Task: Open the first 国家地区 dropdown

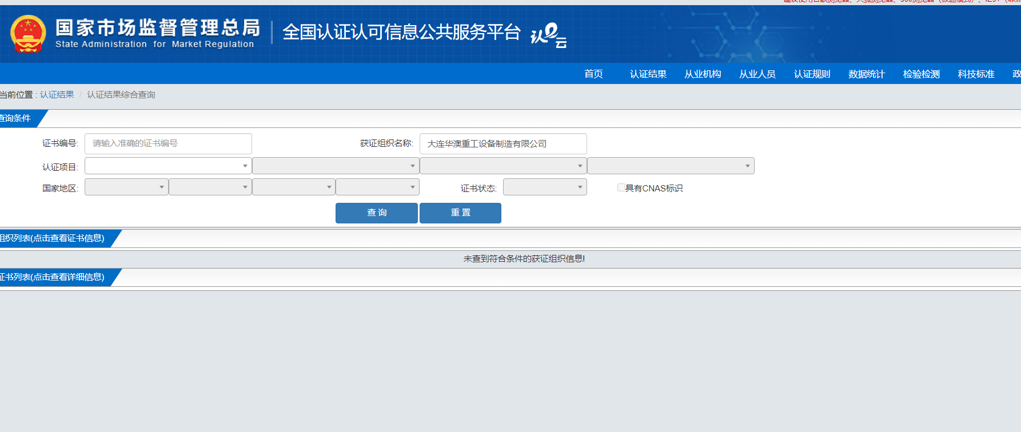Action: click(x=126, y=187)
